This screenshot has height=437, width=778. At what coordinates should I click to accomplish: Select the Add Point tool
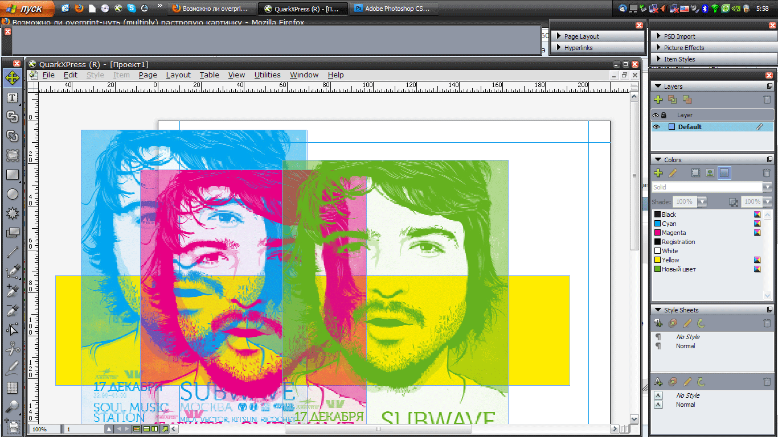click(x=12, y=291)
